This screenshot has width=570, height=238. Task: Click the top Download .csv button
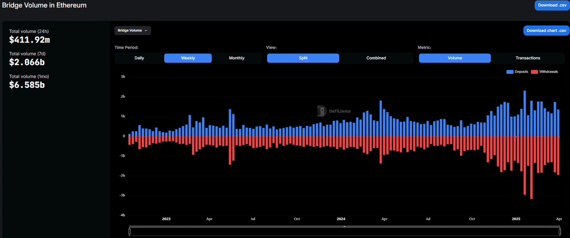[x=552, y=5]
